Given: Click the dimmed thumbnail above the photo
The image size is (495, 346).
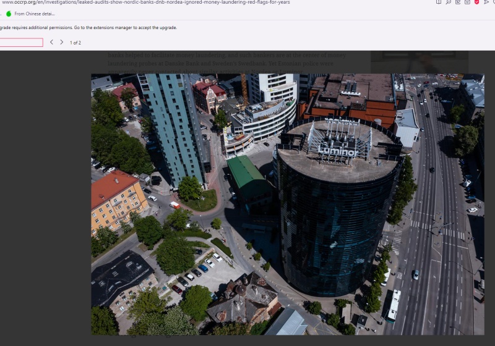Looking at the screenshot, I should click(419, 62).
